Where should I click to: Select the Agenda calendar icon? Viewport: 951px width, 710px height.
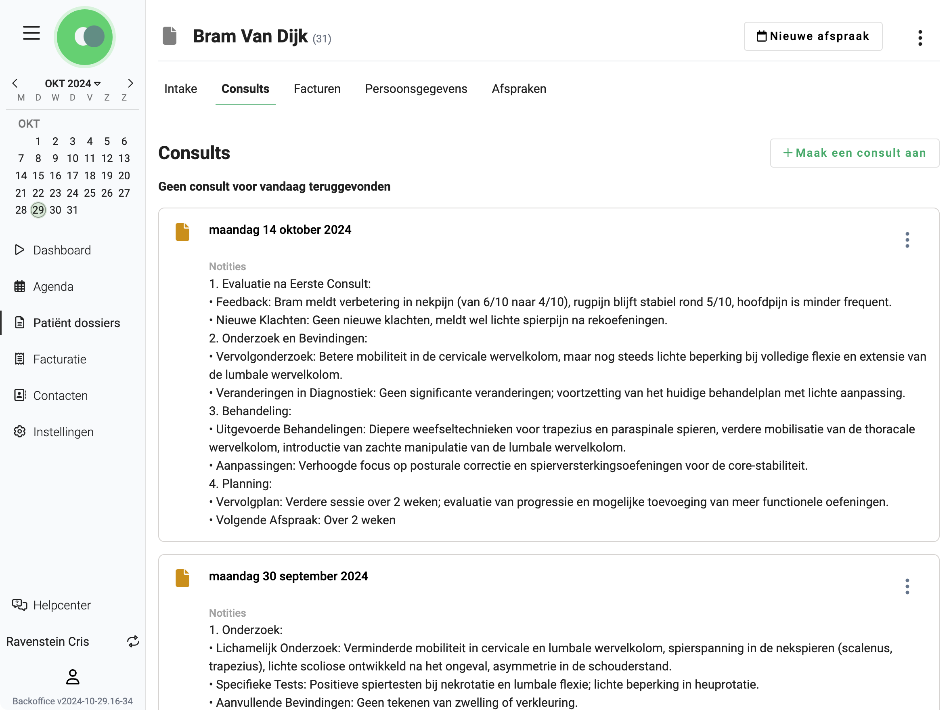pos(19,286)
